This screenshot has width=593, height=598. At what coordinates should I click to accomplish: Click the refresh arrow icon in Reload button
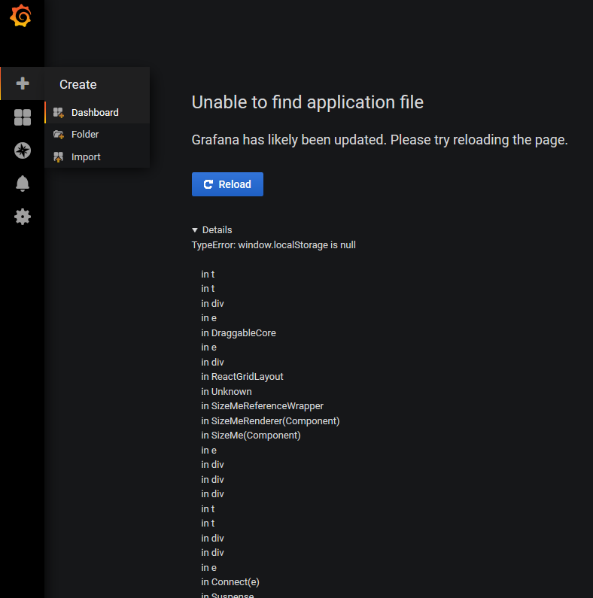point(208,184)
